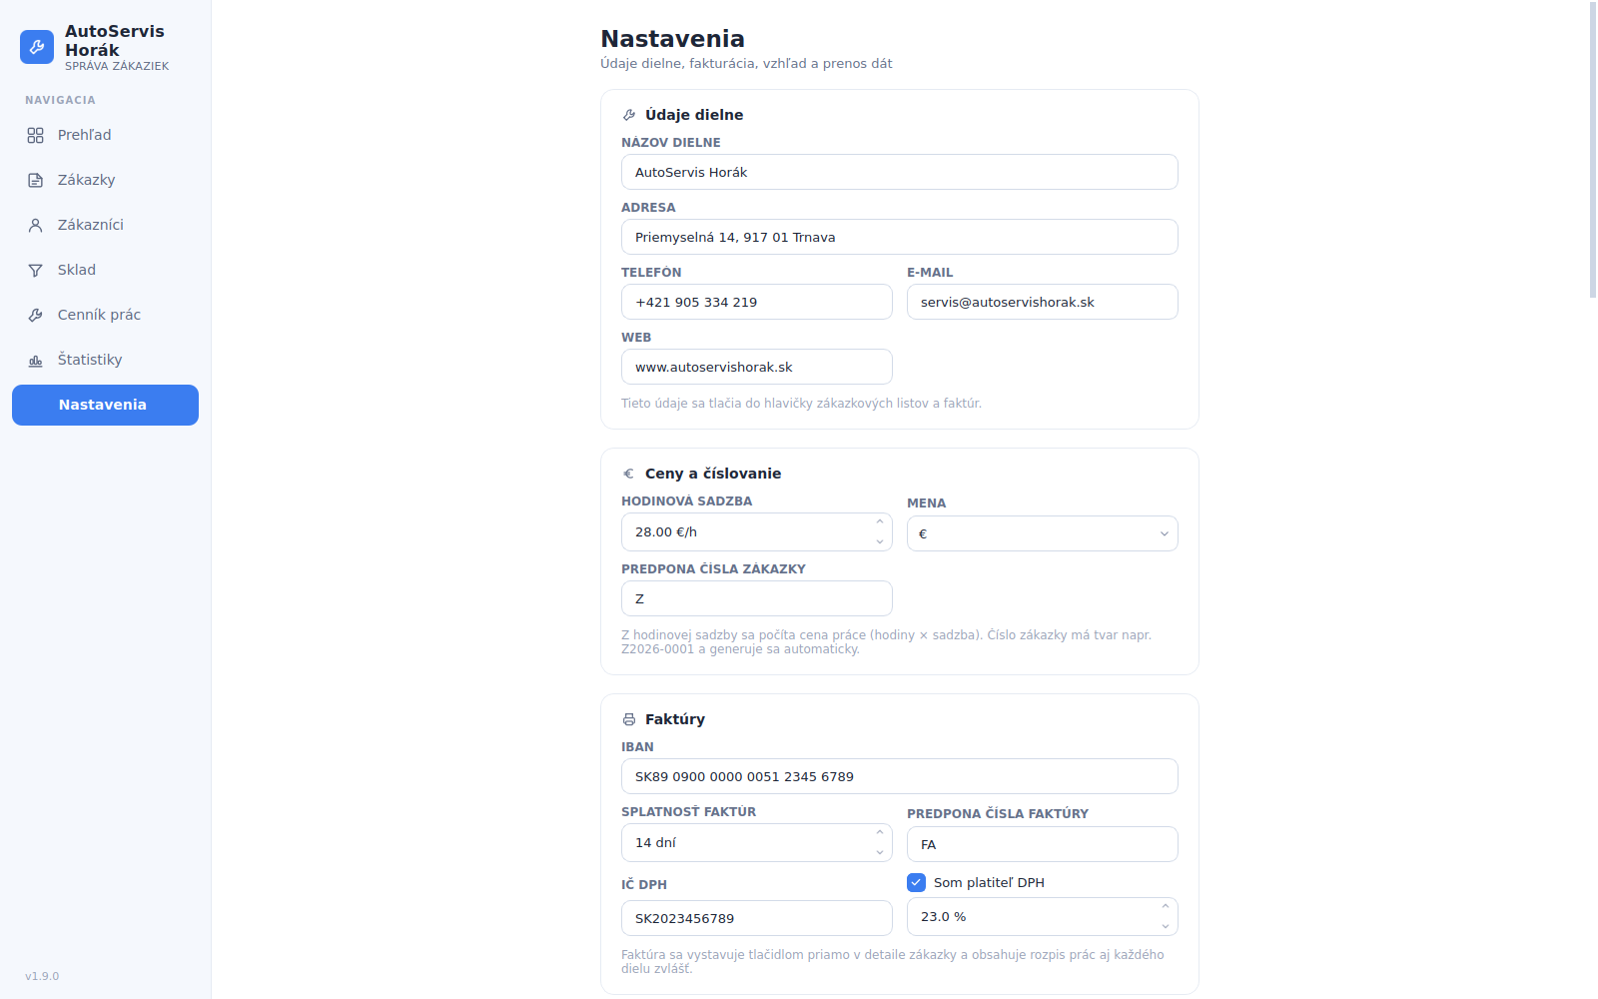Open Zákazníci via its person icon

coord(36,225)
